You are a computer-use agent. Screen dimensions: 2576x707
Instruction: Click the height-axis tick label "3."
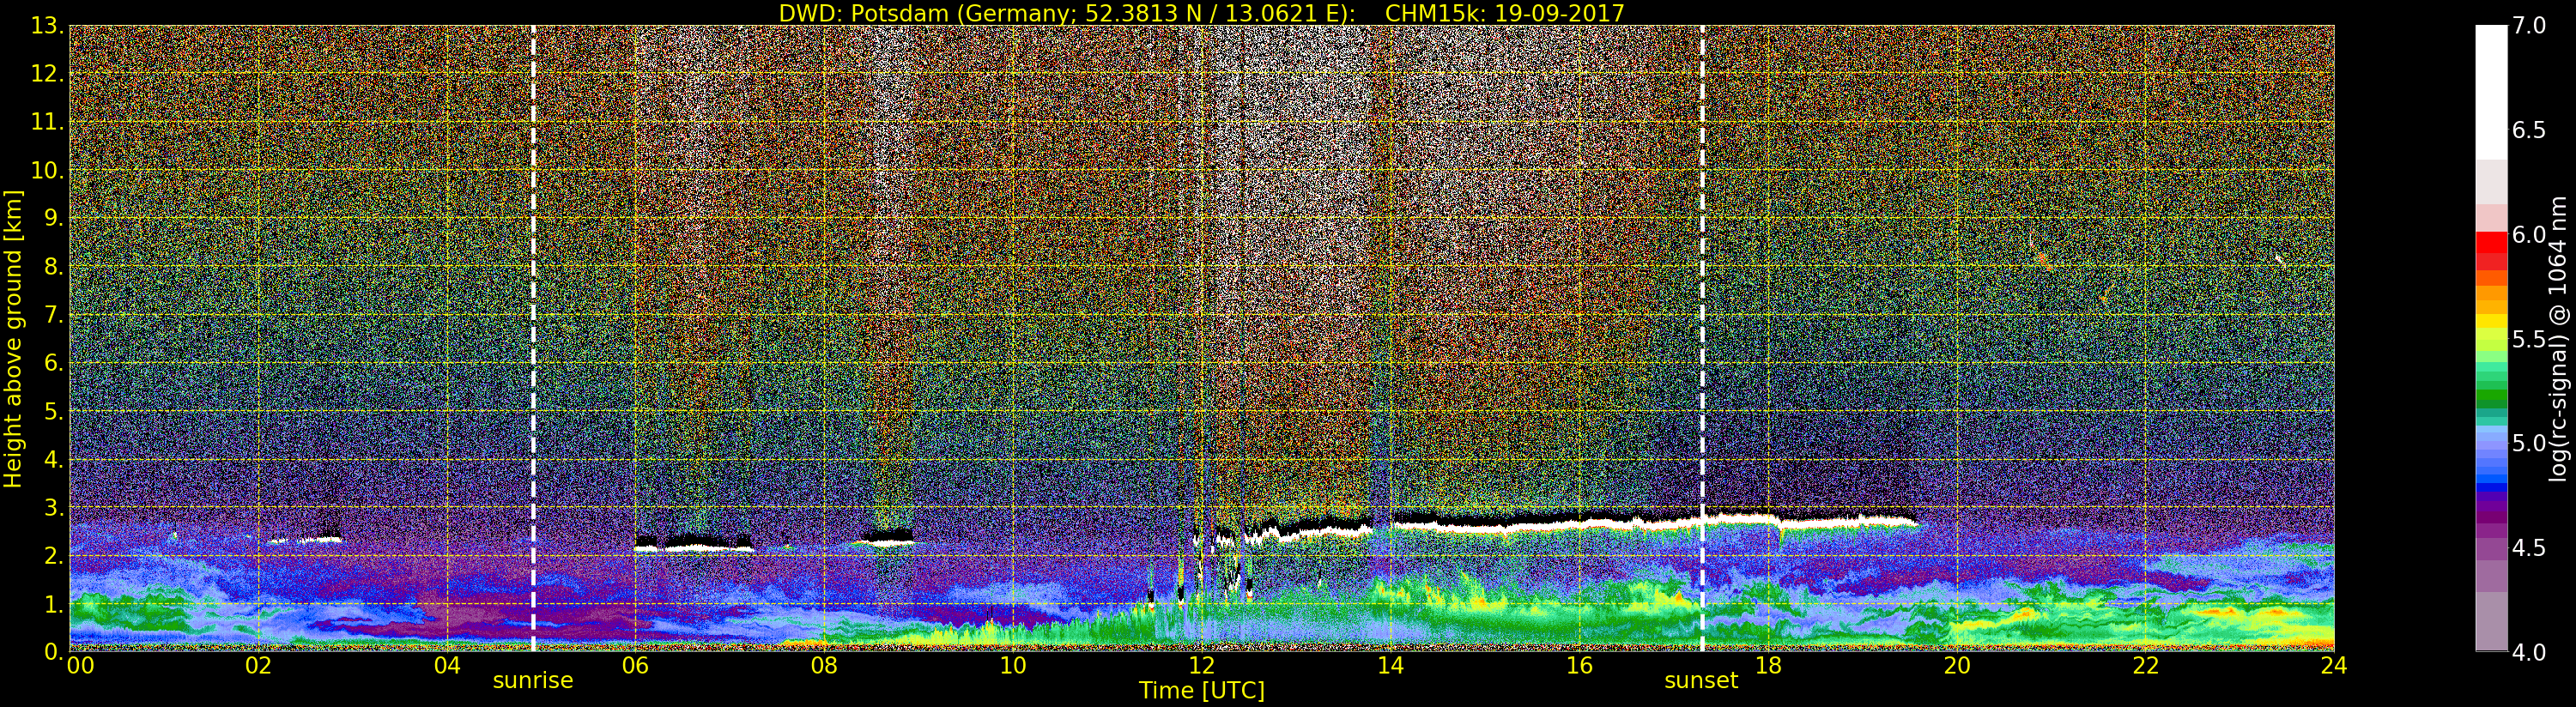53,507
